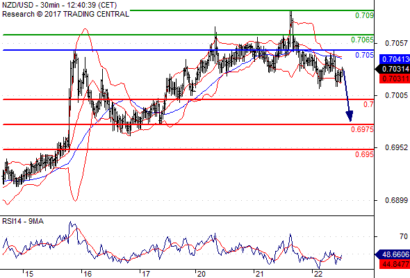The height and width of the screenshot is (278, 410).
Task: Click the blue 0.705 pivot label
Action: point(364,55)
